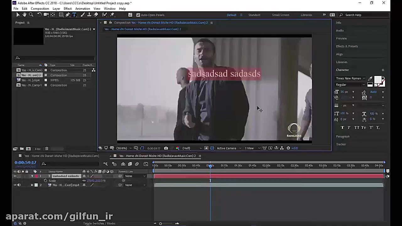Switch to first Yas timeline tab
Viewport: 402px width, 226px height.
point(61,156)
